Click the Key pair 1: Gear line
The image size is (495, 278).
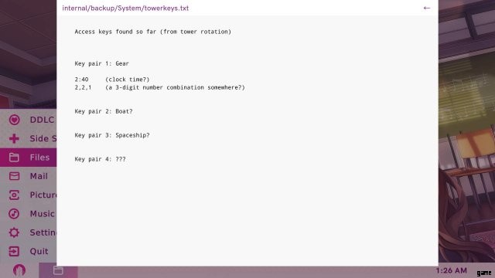point(101,63)
